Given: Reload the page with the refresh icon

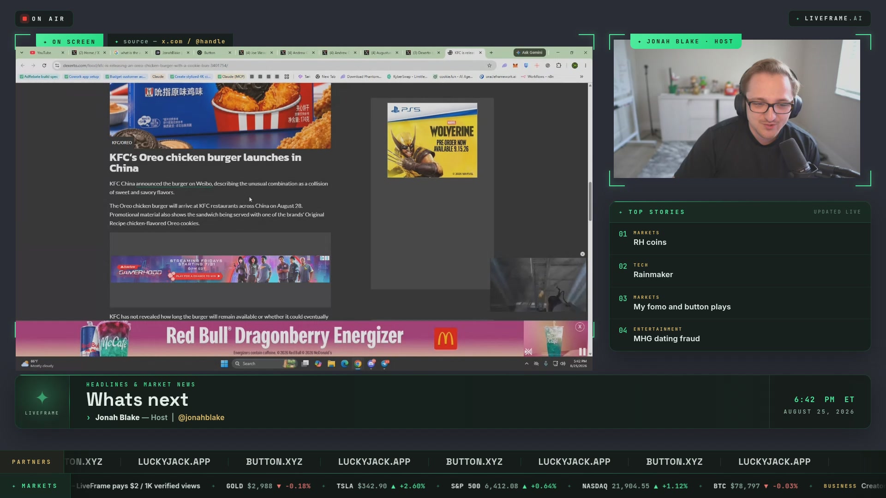Looking at the screenshot, I should click(44, 65).
